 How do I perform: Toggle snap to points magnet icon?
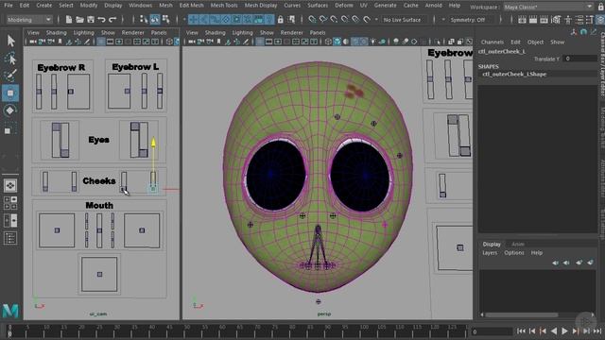pyautogui.click(x=334, y=19)
